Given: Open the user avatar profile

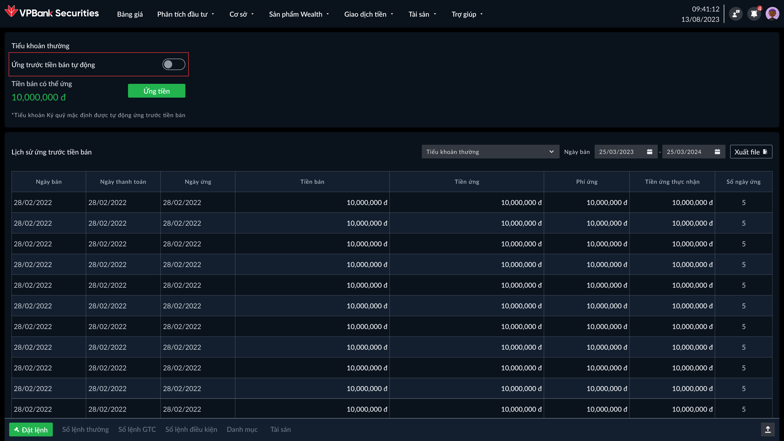Looking at the screenshot, I should tap(772, 14).
